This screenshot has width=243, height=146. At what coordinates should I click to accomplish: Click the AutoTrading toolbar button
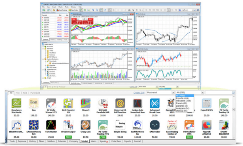click(x=62, y=10)
